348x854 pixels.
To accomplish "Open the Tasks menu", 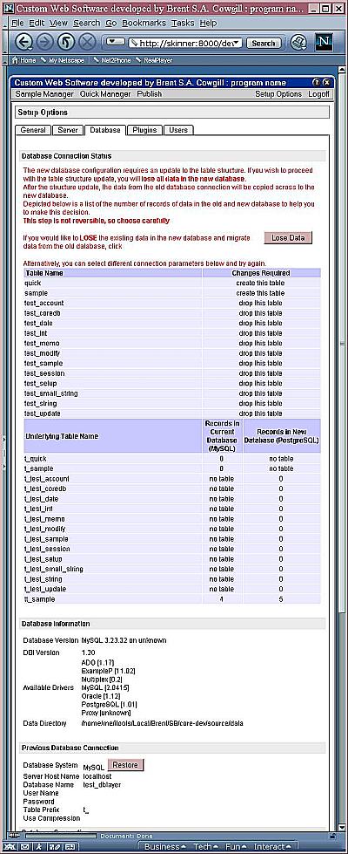I will (183, 23).
